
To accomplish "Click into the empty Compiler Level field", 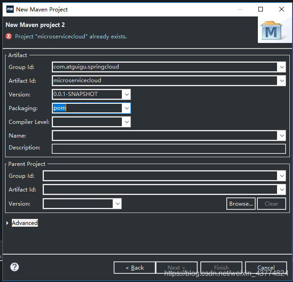I will [87, 122].
